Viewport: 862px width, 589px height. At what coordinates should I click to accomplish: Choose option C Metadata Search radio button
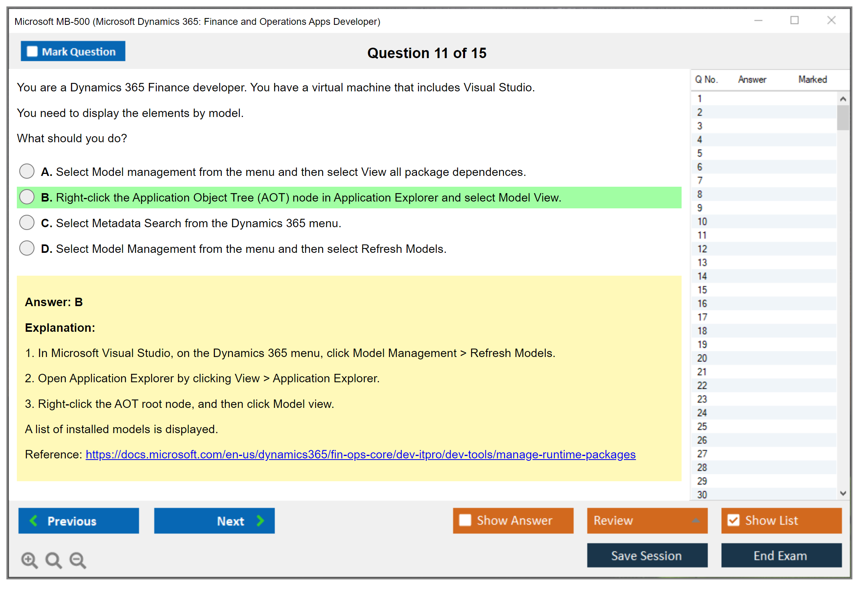pos(27,222)
